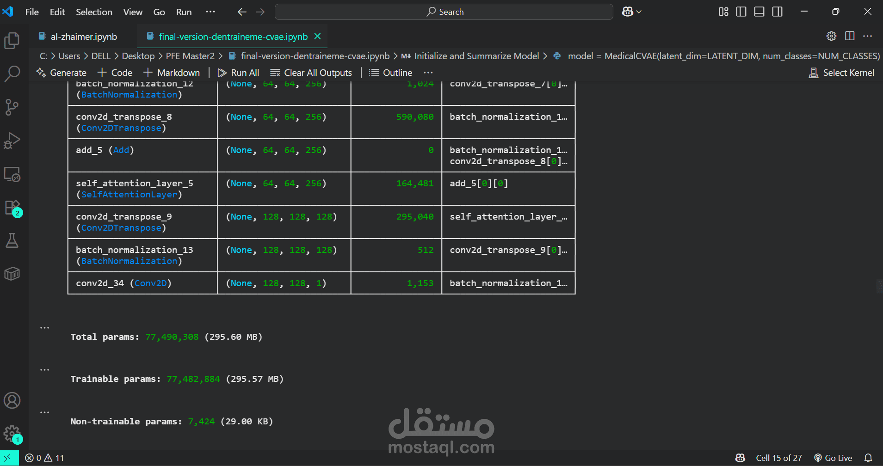Click the Users breadcrumb
Screen dimensions: 883x466
69,56
